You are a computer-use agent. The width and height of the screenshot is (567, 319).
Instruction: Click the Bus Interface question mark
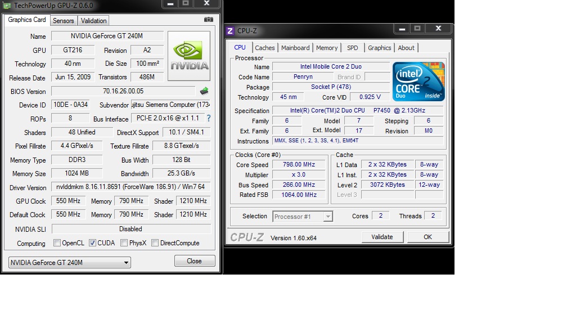click(x=209, y=118)
